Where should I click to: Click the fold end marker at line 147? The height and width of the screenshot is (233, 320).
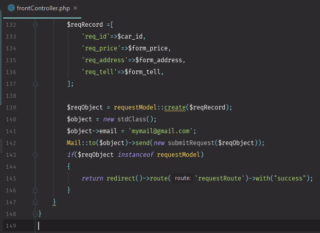click(x=35, y=202)
